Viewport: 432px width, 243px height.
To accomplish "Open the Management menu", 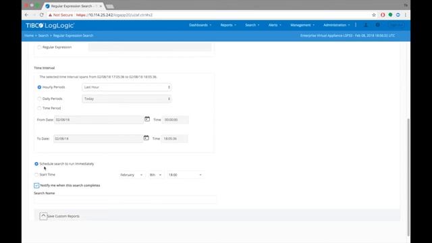I will pos(302,25).
